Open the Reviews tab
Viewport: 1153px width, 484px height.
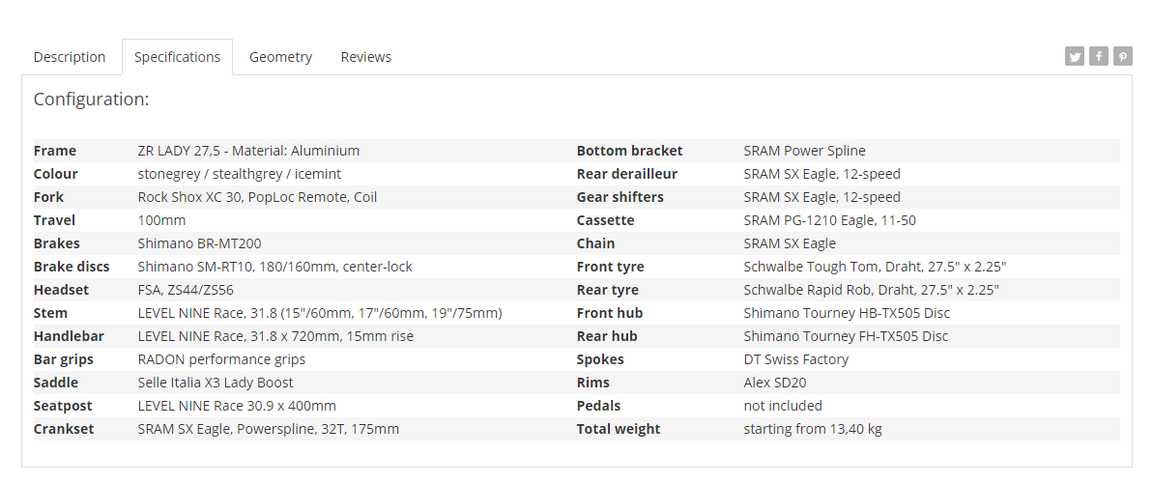coord(365,57)
